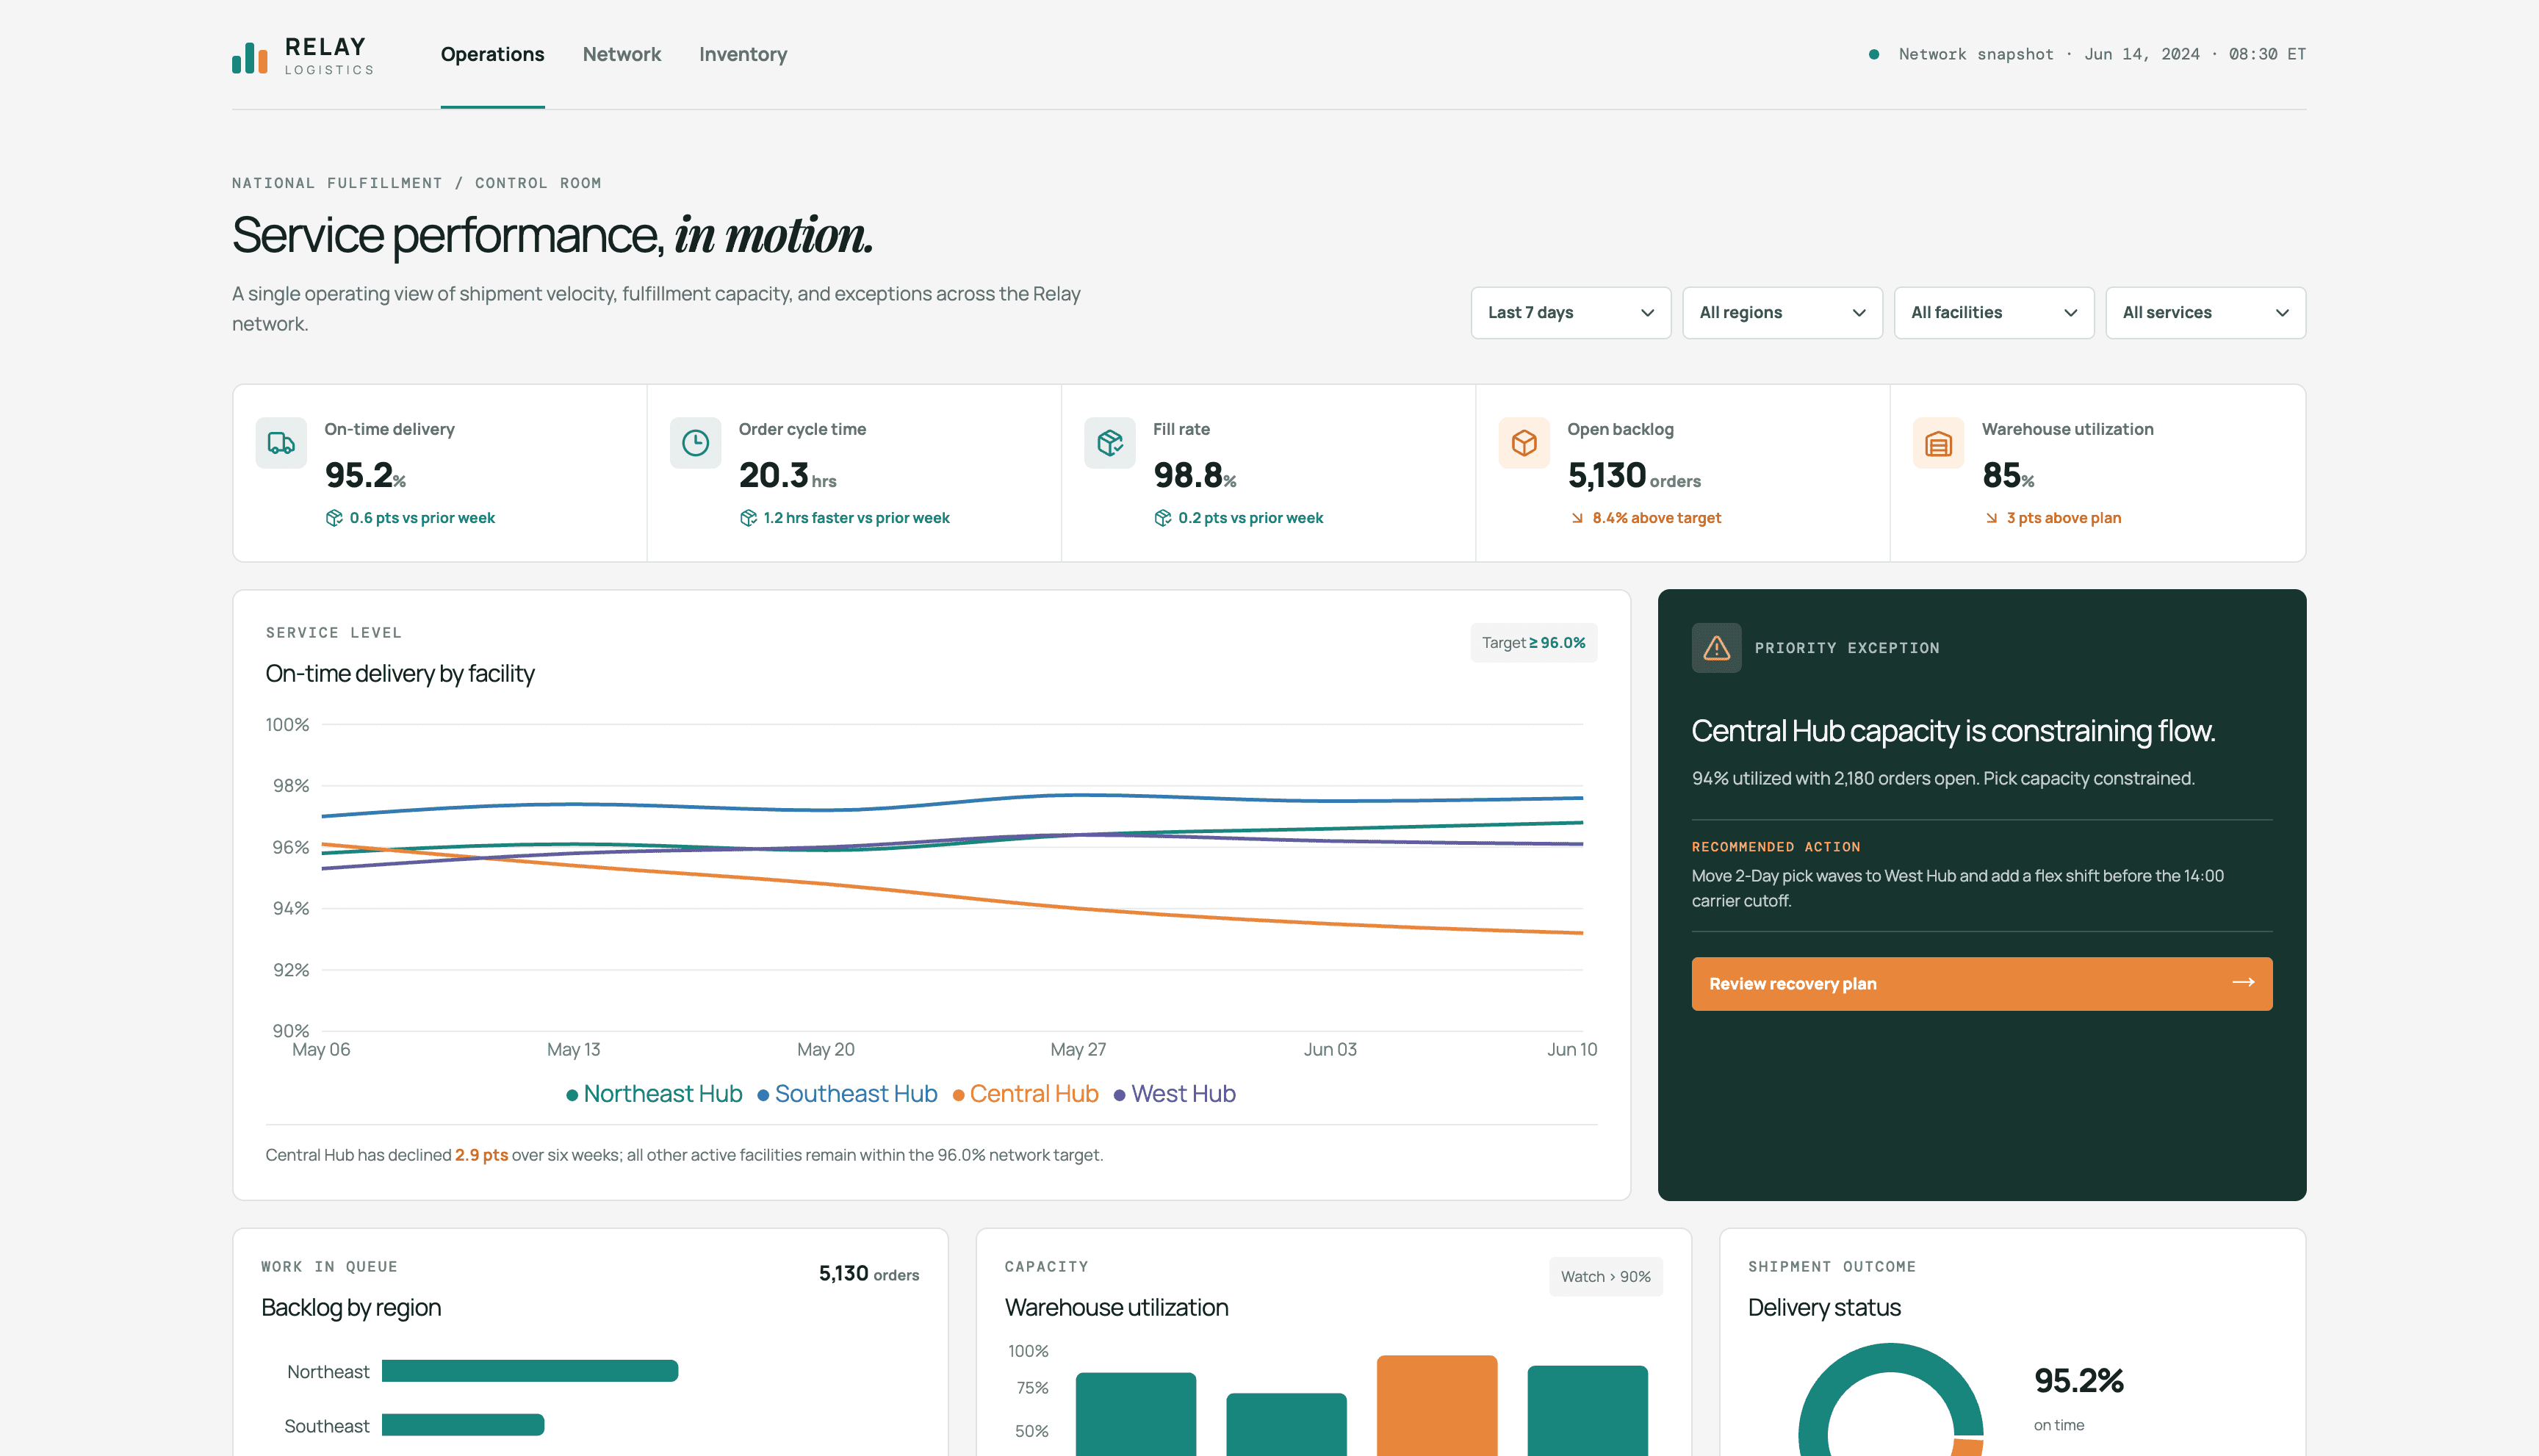Click the Warehouse utilization building icon
The image size is (2539, 1456).
click(x=1938, y=443)
